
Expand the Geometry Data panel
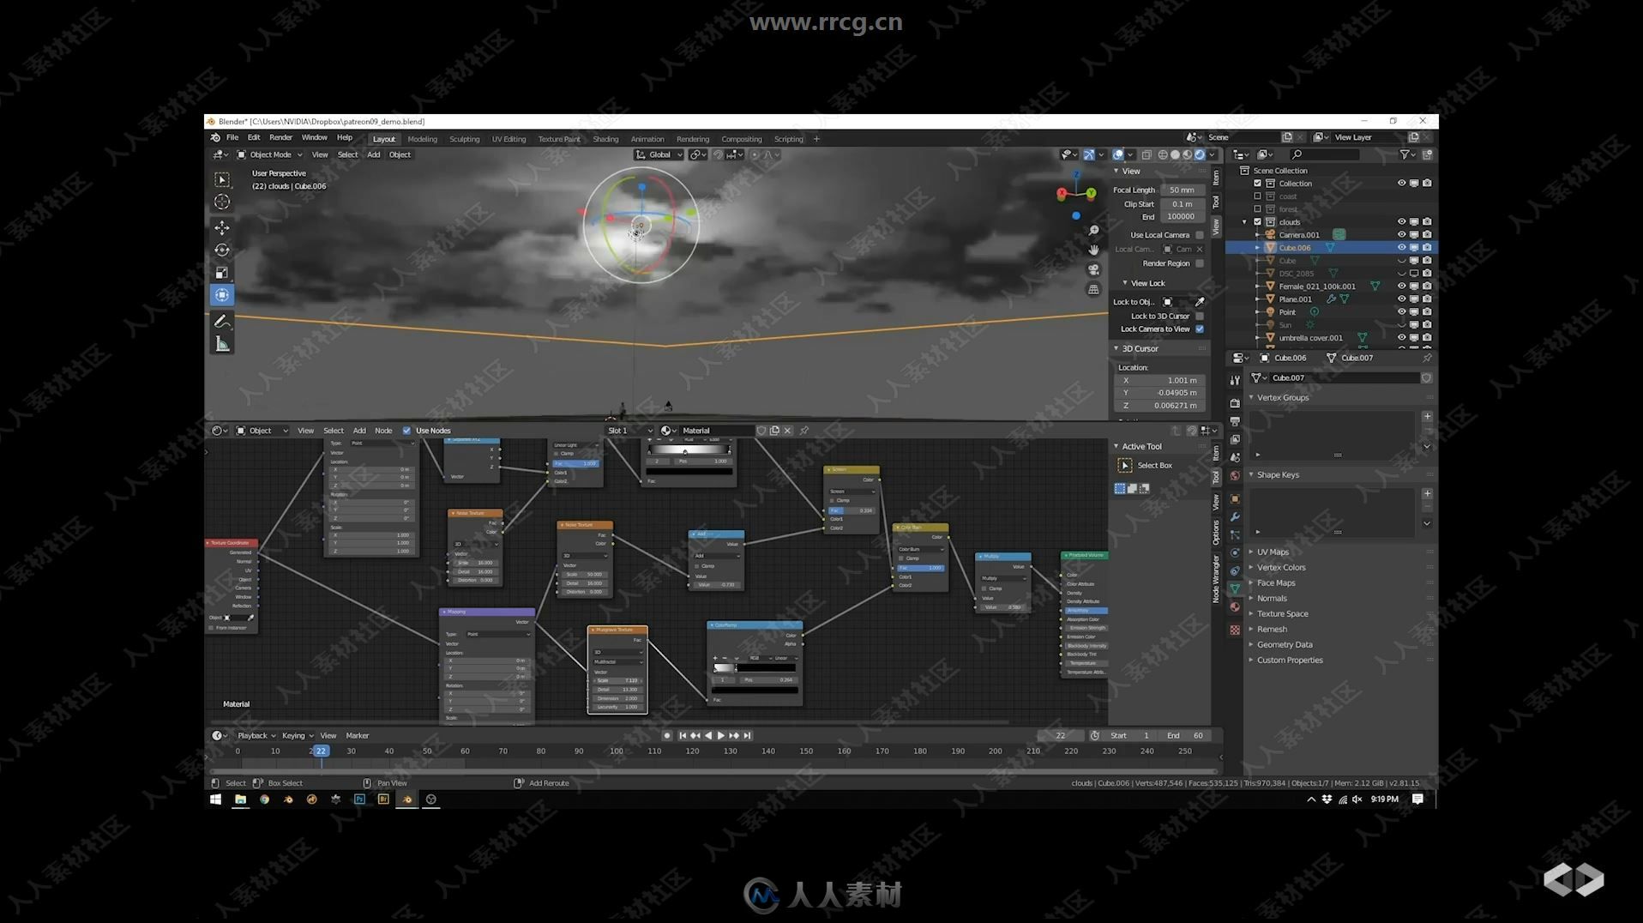coord(1284,645)
